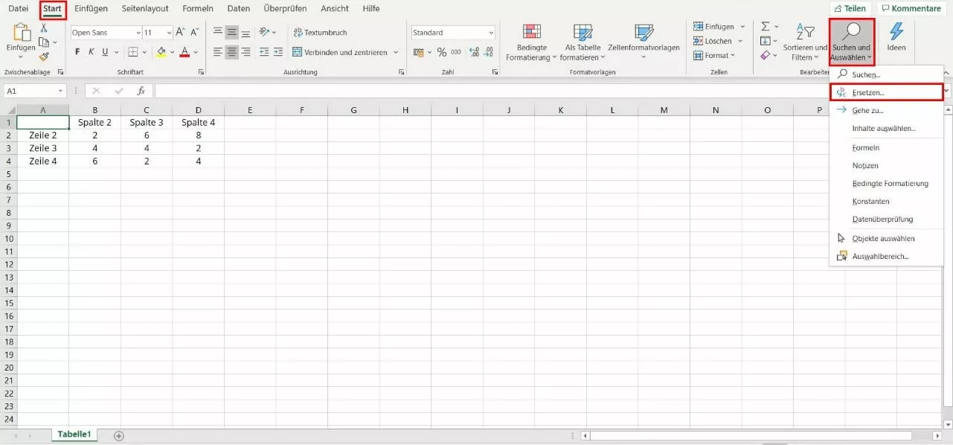Pick the red font color button
Screen dimensions: 953x445
[184, 52]
